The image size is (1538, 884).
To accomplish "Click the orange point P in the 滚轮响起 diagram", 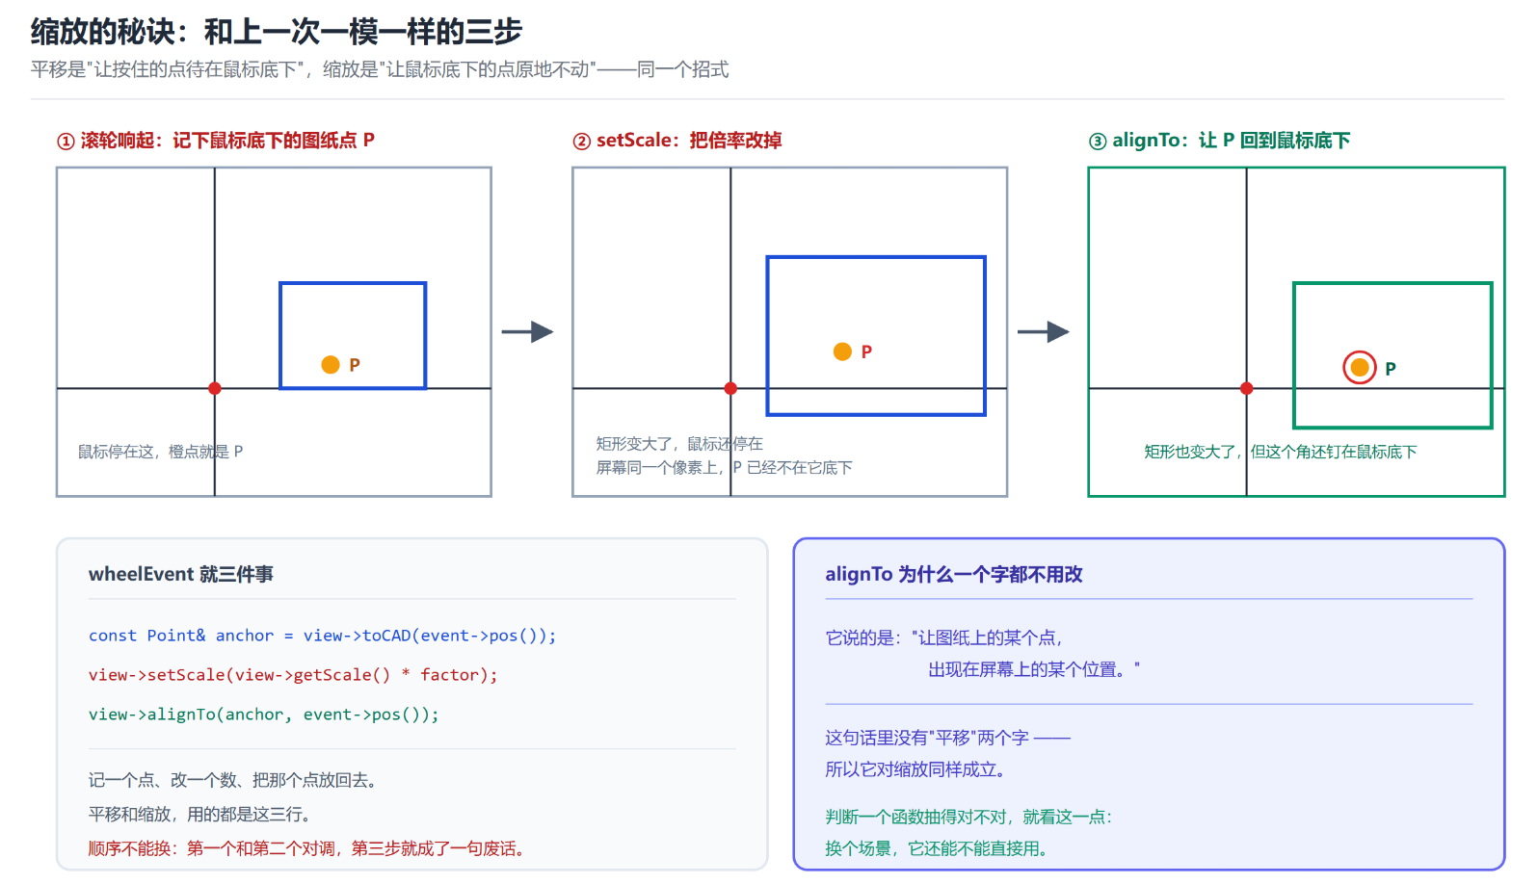I will coord(331,365).
